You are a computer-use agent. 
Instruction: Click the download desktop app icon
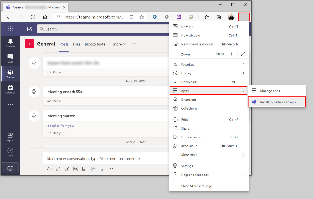pos(10,168)
